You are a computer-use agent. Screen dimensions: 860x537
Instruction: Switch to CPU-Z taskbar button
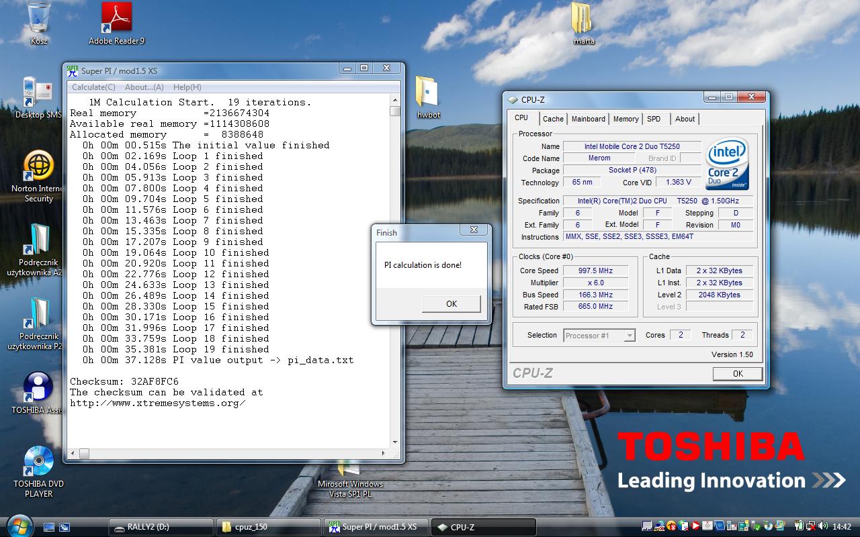coord(483,527)
